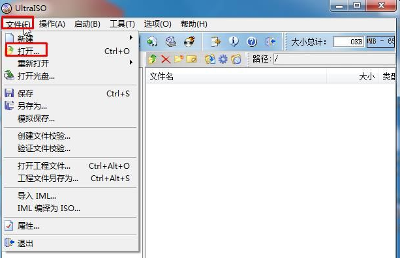Screen dimensions: 400x258
Task: Select IML 编译为 ISO... menu entry
Action: 70,208
